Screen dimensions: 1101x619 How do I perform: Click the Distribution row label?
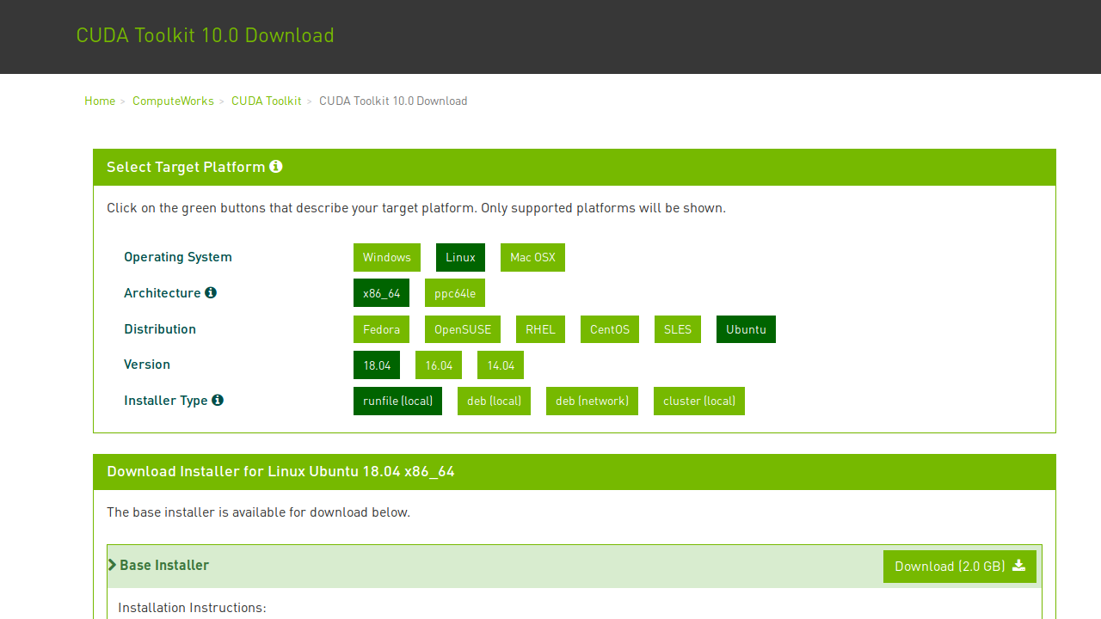[x=160, y=328]
